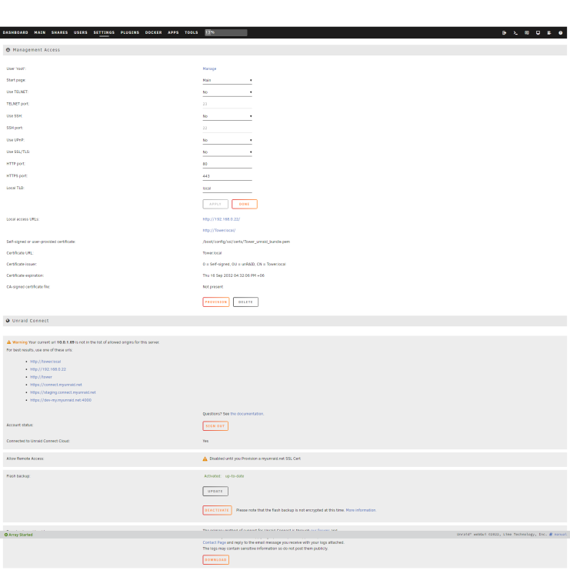Open the Use UPnP dropdown
The image size is (570, 577).
[x=227, y=140]
